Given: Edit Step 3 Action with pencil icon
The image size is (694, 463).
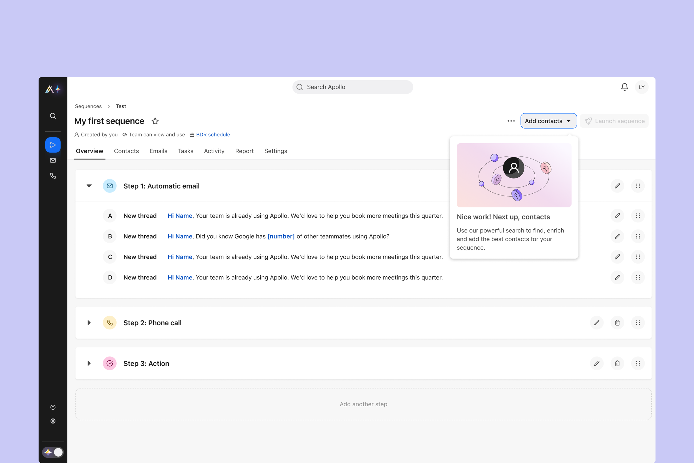Looking at the screenshot, I should 597,364.
